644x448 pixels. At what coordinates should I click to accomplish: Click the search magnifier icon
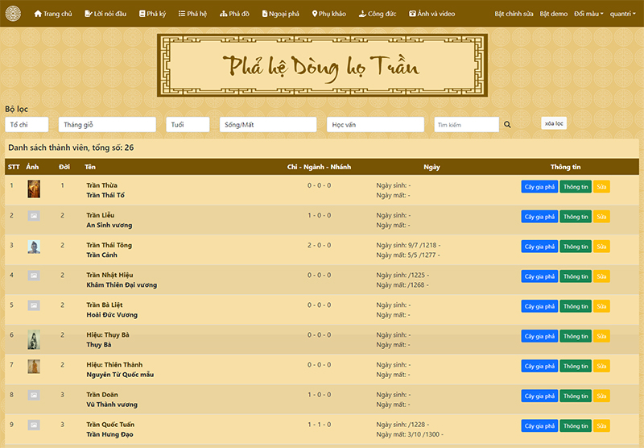(507, 125)
